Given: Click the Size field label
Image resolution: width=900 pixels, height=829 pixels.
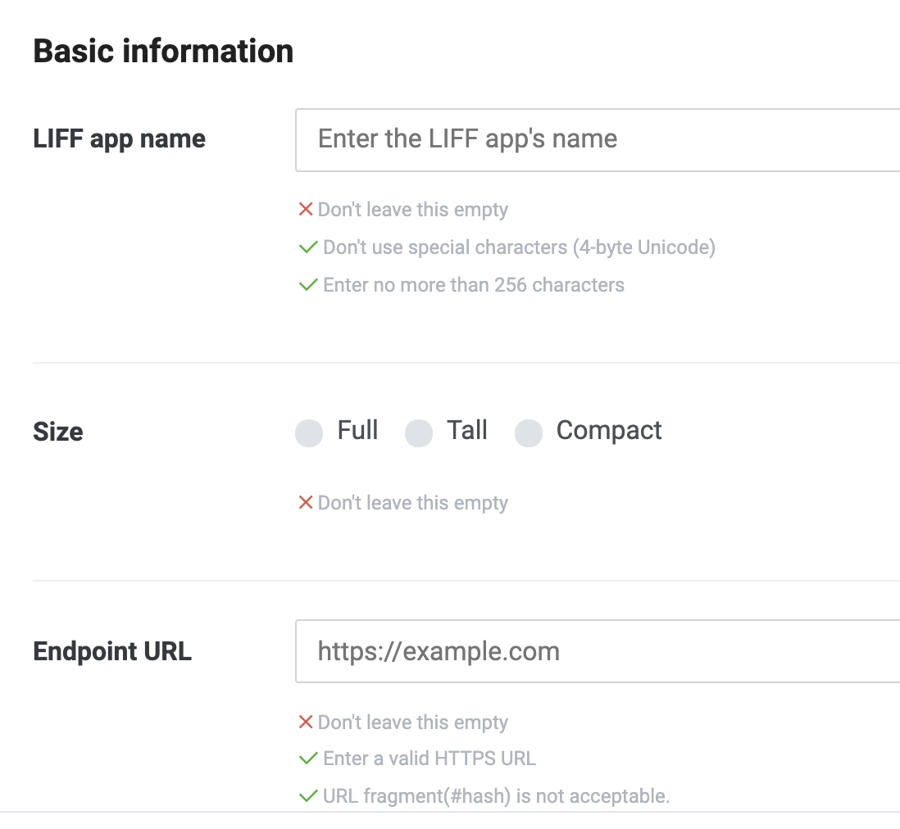Looking at the screenshot, I should tap(58, 432).
